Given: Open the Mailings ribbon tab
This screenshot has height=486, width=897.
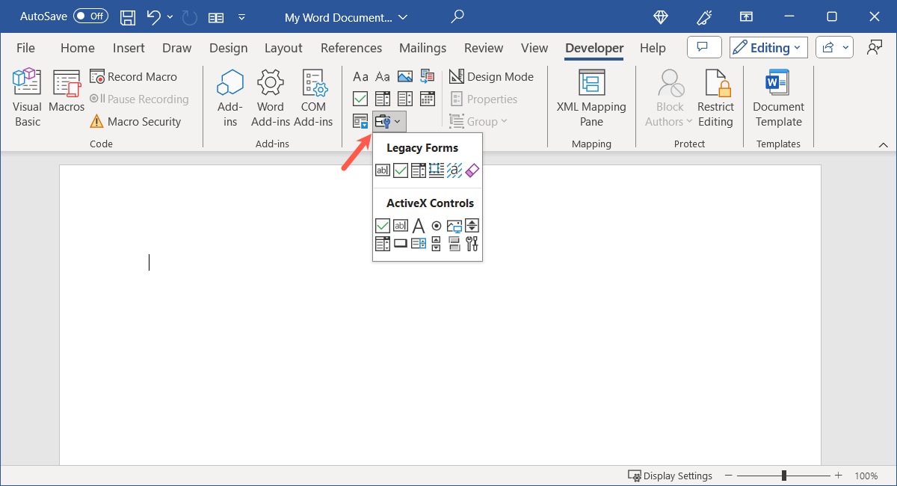Looking at the screenshot, I should [x=422, y=48].
